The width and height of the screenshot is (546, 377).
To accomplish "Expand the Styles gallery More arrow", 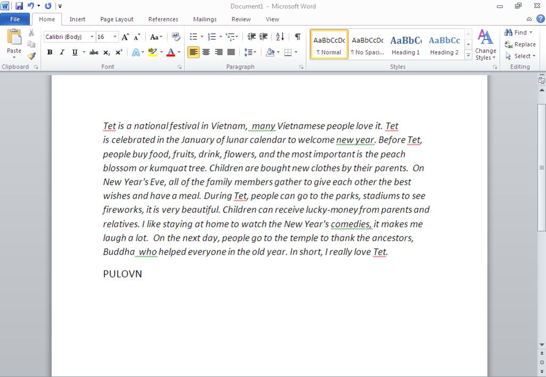I will [468, 55].
